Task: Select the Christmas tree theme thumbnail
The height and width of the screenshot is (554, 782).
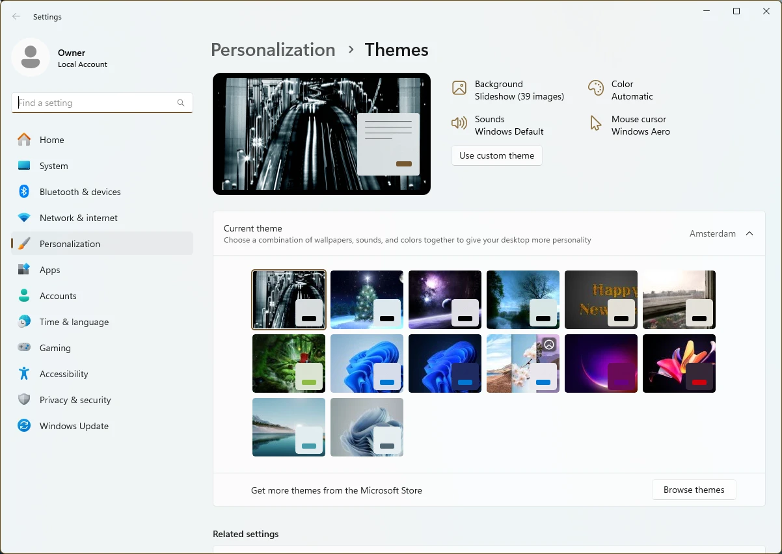Action: 366,299
